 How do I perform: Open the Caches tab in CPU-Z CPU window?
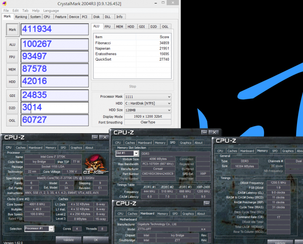click(x=21, y=148)
